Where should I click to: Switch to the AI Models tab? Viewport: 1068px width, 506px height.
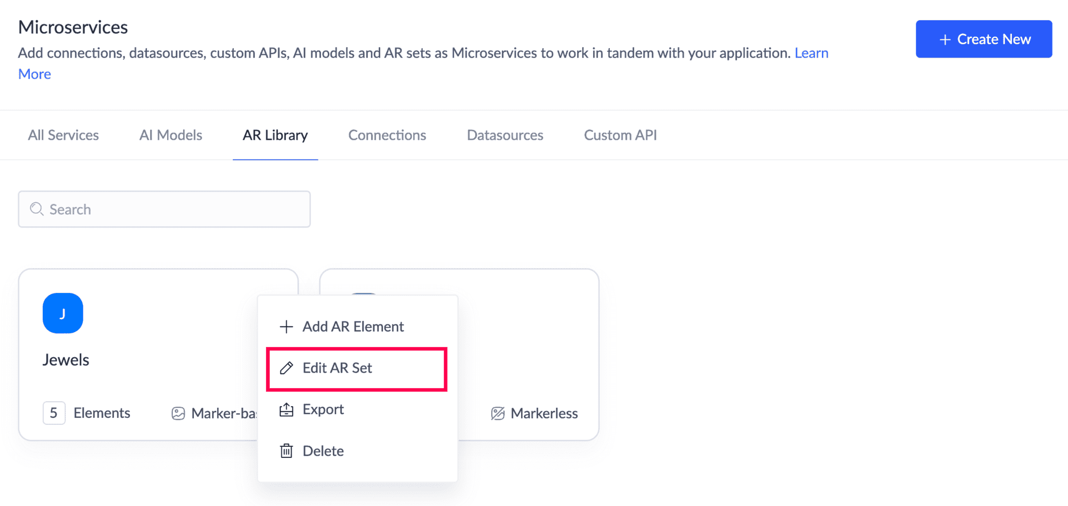pyautogui.click(x=171, y=135)
